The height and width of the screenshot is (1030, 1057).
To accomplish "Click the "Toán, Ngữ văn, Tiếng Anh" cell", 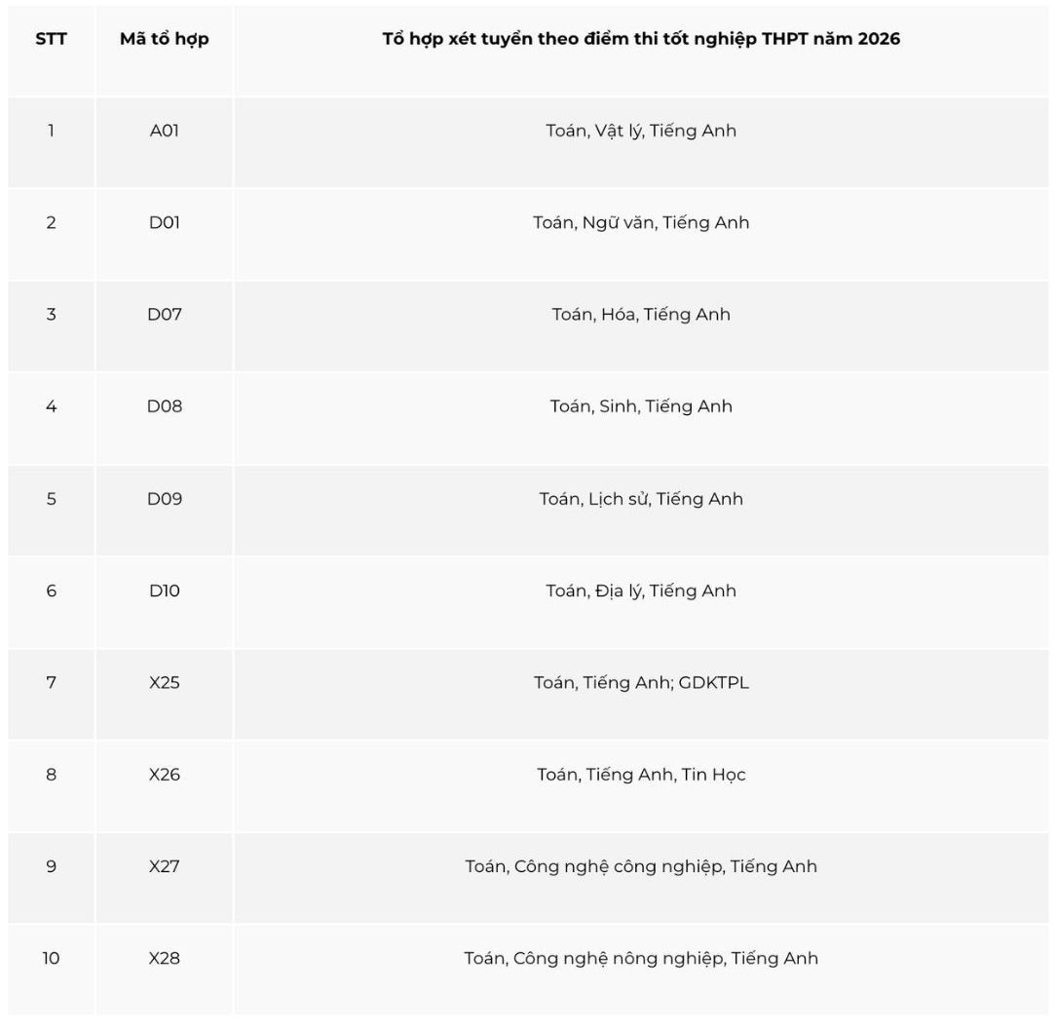I will [641, 223].
